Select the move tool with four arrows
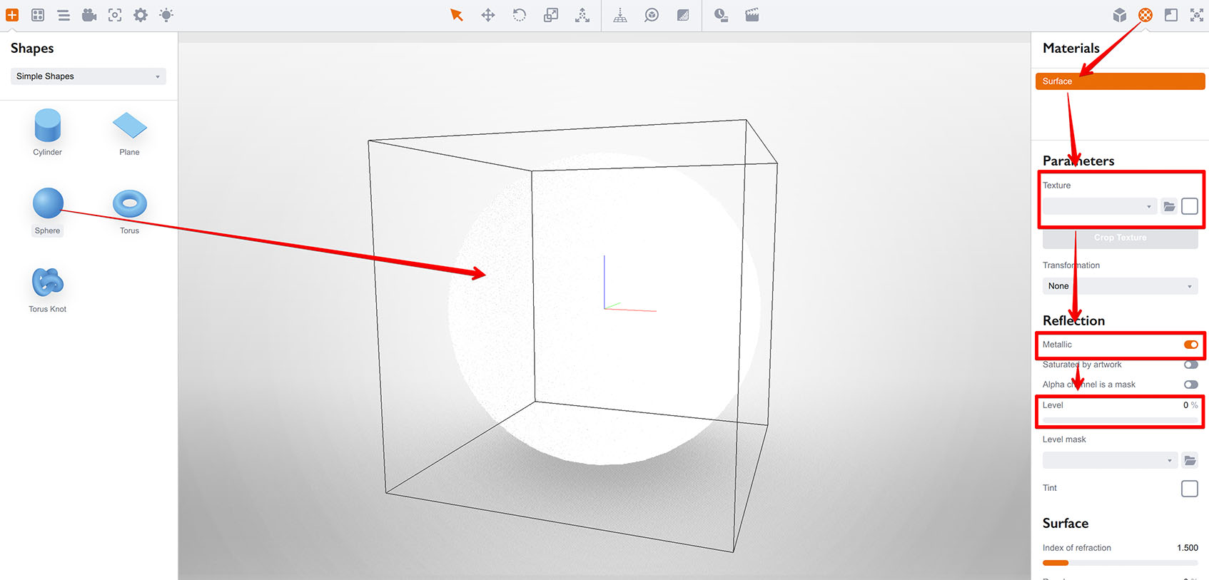Screen dimensions: 1209x580 tap(488, 15)
